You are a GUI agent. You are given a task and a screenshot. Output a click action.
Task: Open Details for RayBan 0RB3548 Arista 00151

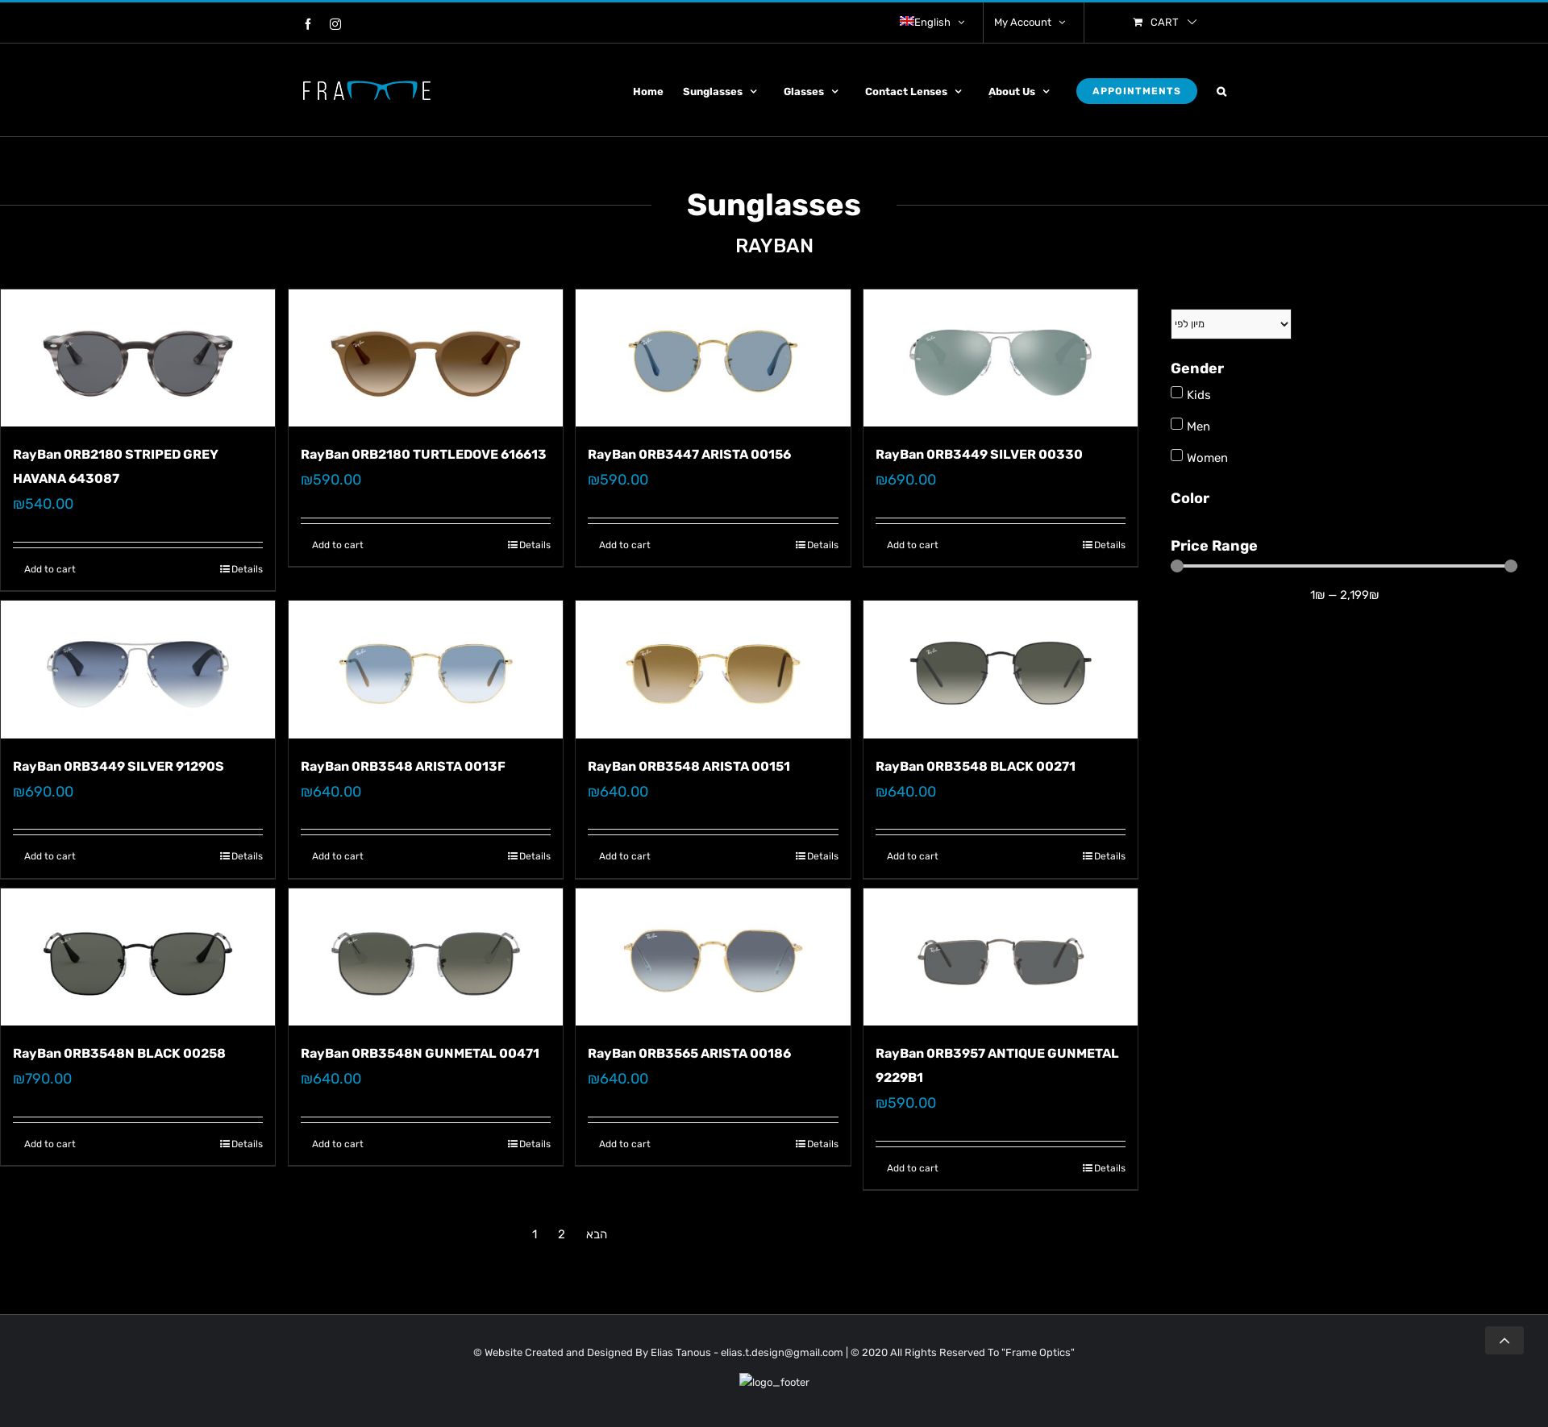click(818, 856)
